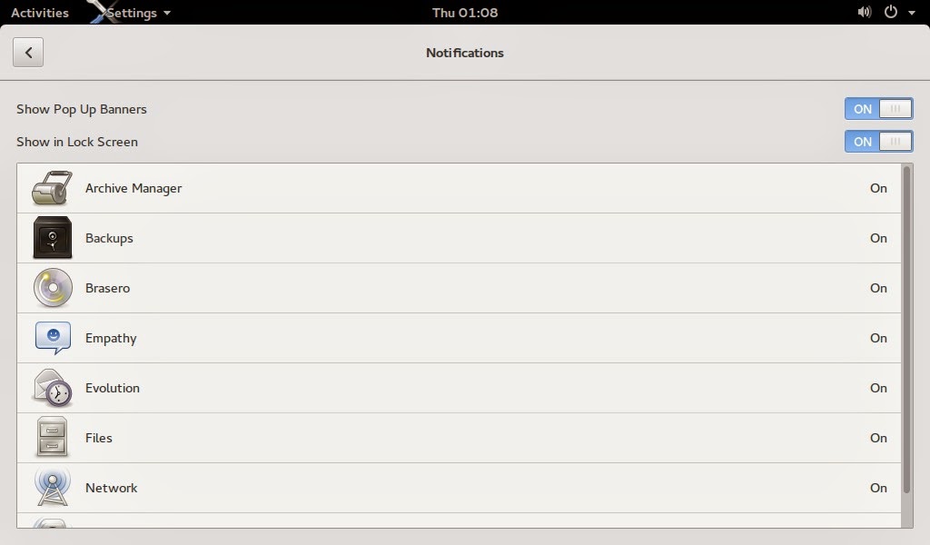The width and height of the screenshot is (930, 545).
Task: Open the Backups On status
Action: 878,238
